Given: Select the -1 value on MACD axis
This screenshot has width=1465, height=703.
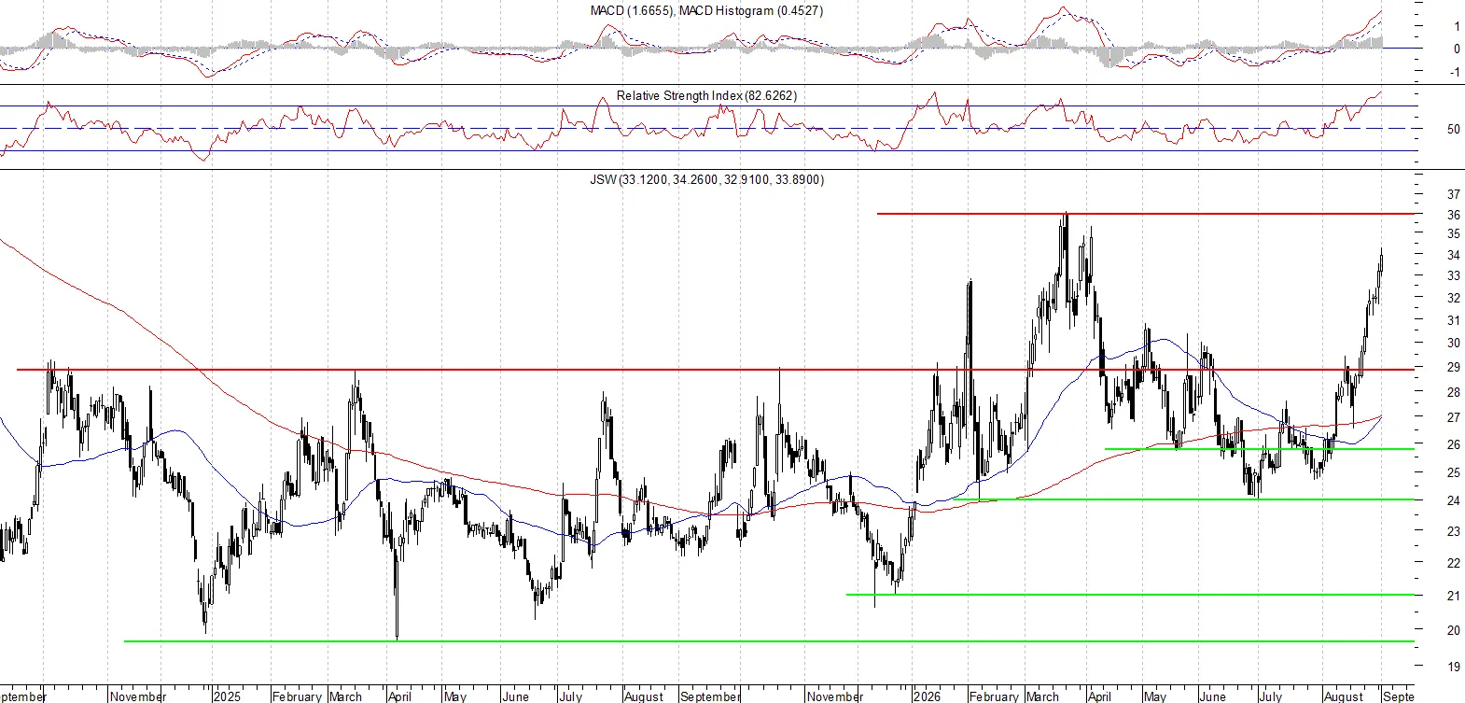Looking at the screenshot, I should (x=1455, y=72).
